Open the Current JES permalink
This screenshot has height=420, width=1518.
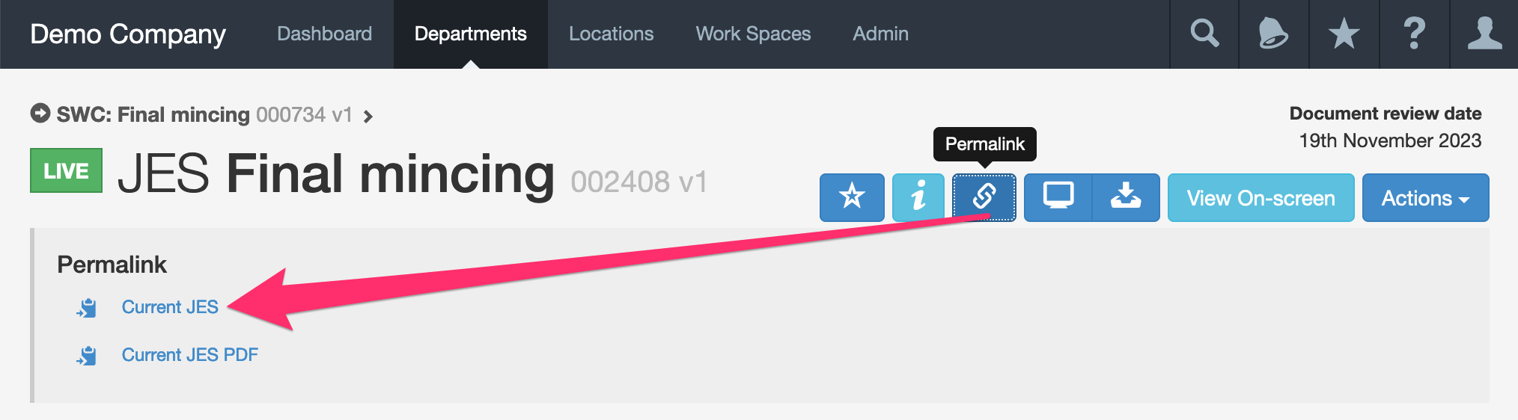click(170, 307)
